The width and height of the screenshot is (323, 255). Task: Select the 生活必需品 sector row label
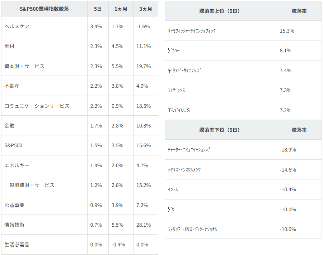[17, 245]
